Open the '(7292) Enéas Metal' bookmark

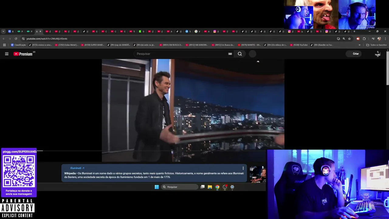click(66, 45)
